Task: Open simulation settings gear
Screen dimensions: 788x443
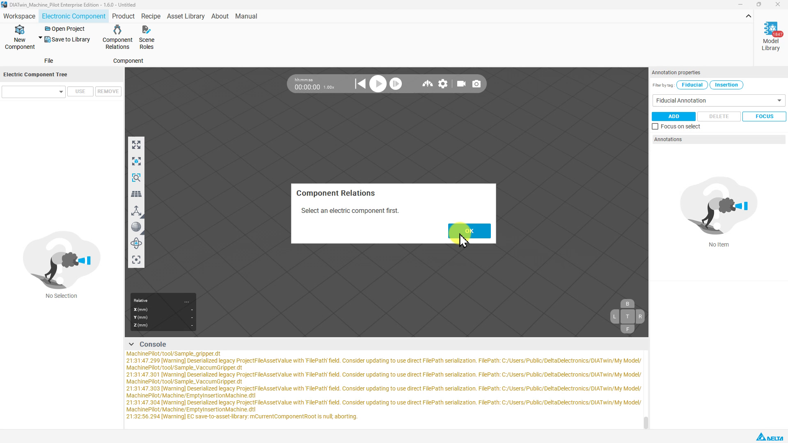Action: (x=443, y=84)
